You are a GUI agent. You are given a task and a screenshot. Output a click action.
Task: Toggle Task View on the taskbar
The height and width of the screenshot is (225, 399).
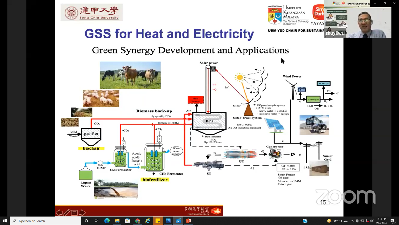point(97,221)
